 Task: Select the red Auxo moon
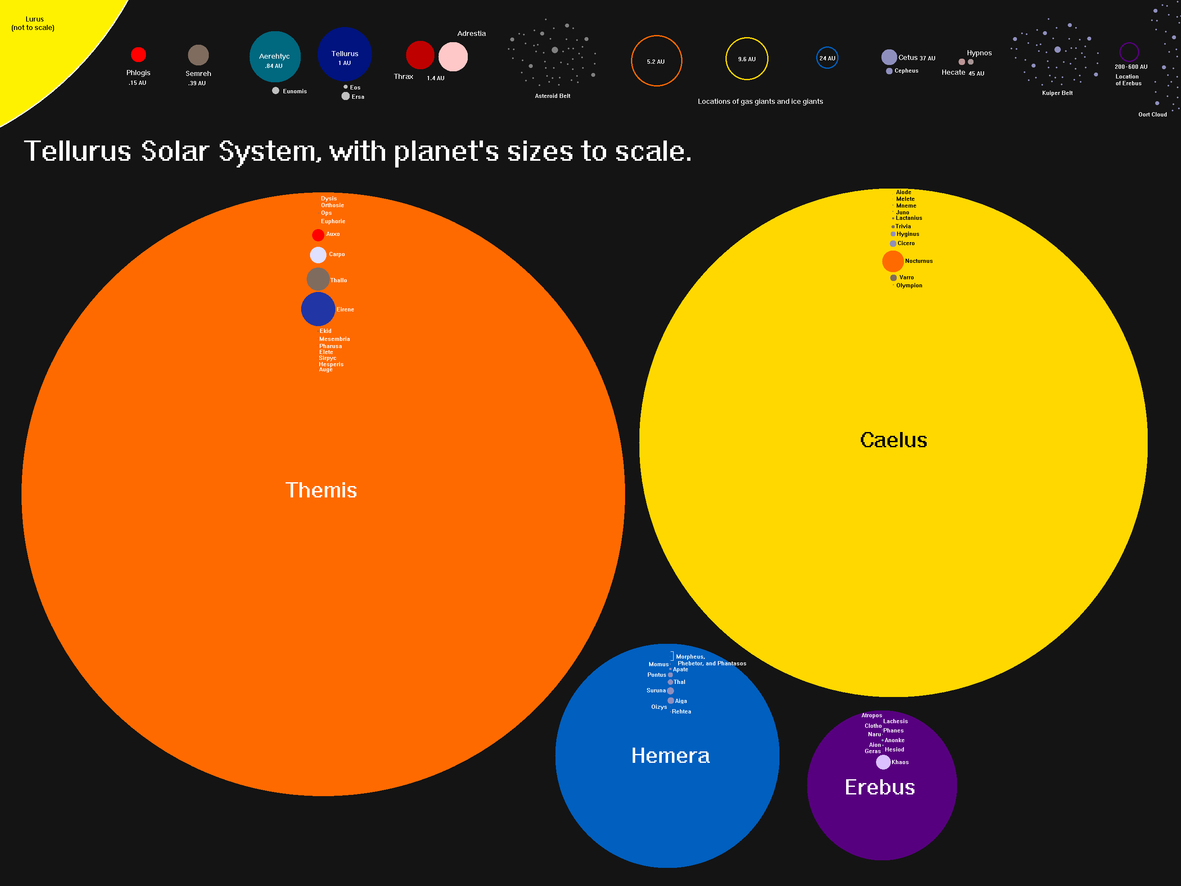(318, 235)
